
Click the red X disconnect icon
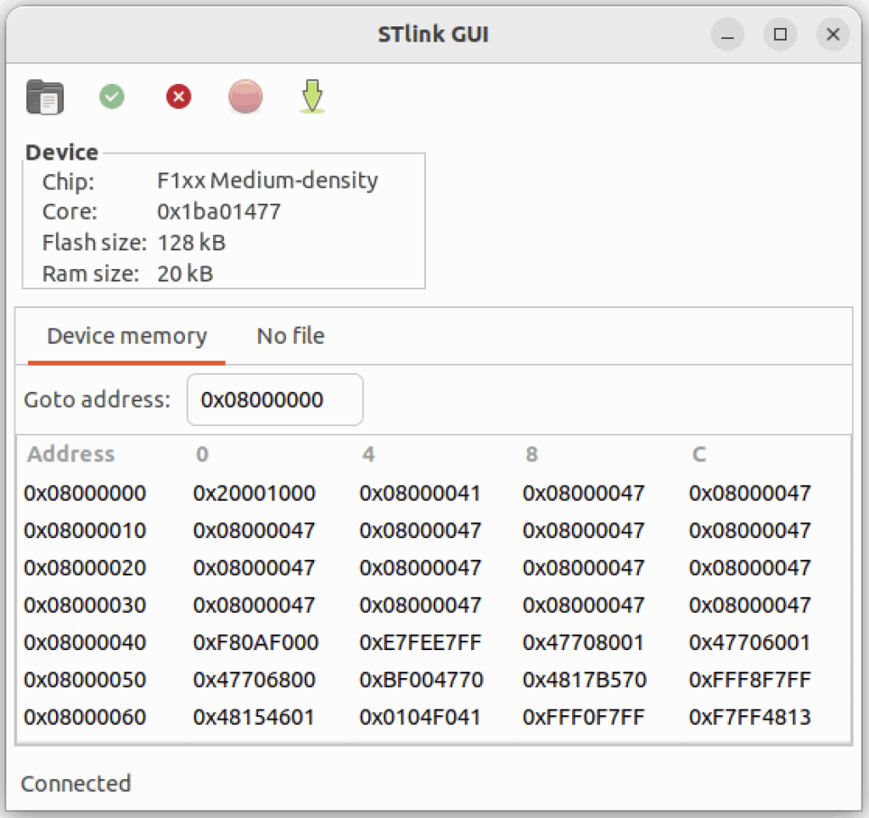coord(178,97)
